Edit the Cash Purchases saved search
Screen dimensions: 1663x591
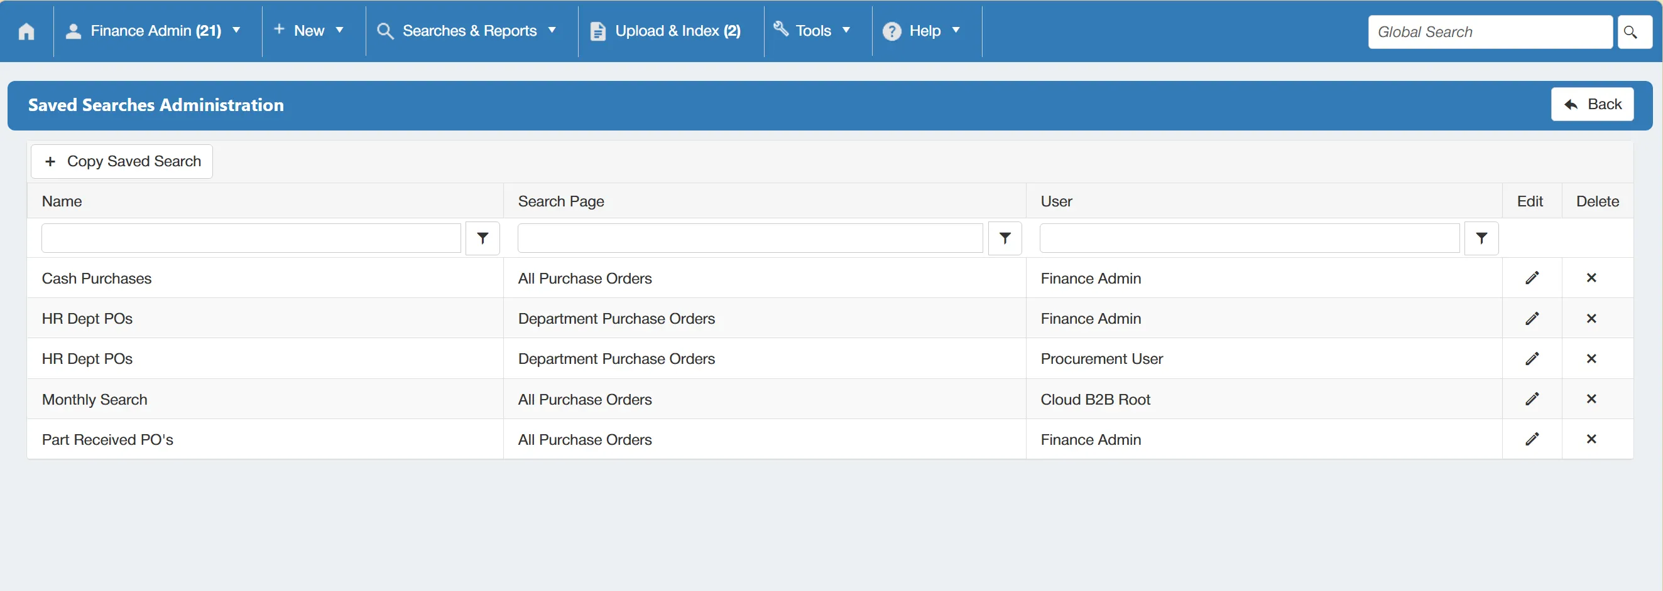pyautogui.click(x=1532, y=278)
